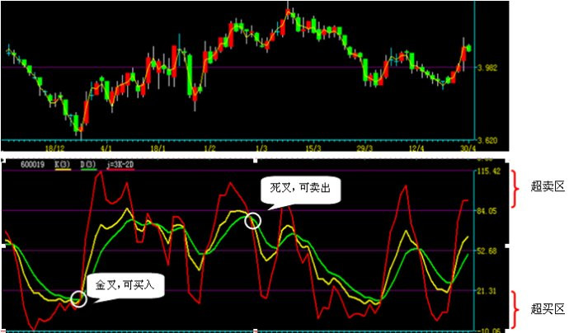Click the 3.982 price axis label
The image size is (569, 333).
488,68
